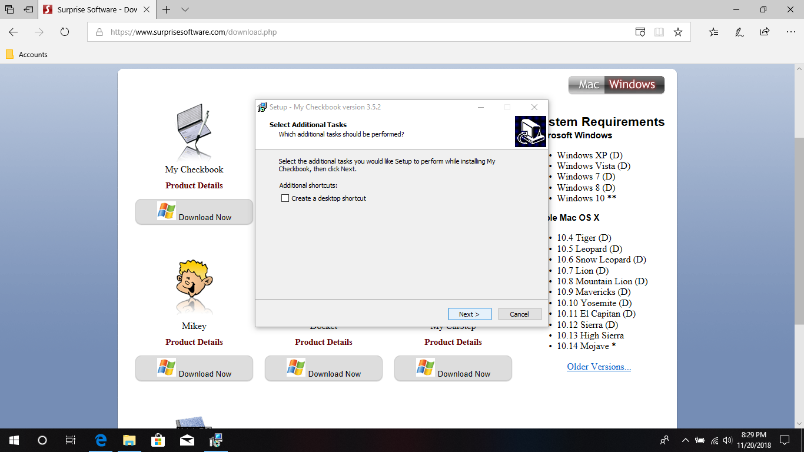
Task: Click the address bar URL field
Action: coord(353,32)
